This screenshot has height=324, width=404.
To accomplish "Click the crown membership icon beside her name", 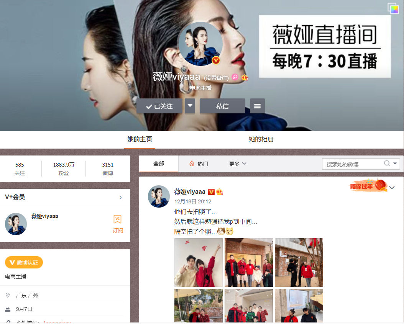I will (245, 77).
